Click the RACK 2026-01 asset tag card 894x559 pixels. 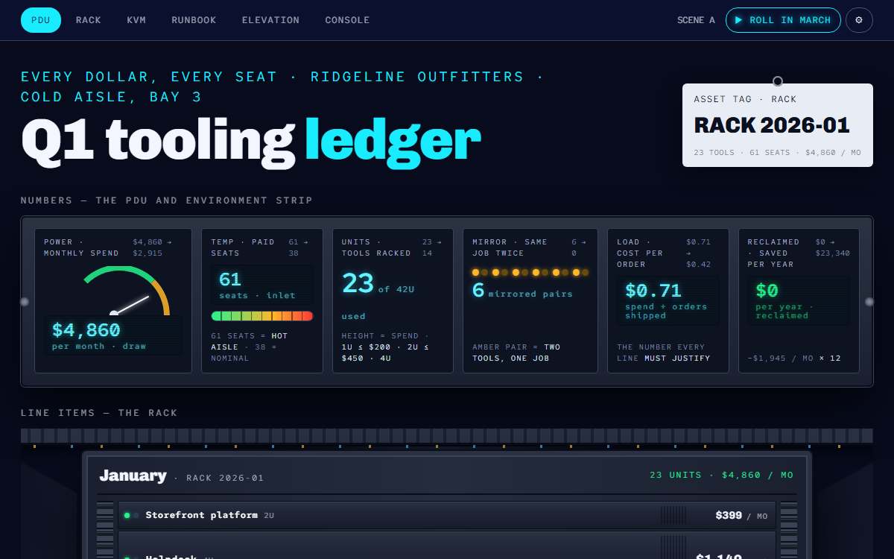(x=778, y=125)
